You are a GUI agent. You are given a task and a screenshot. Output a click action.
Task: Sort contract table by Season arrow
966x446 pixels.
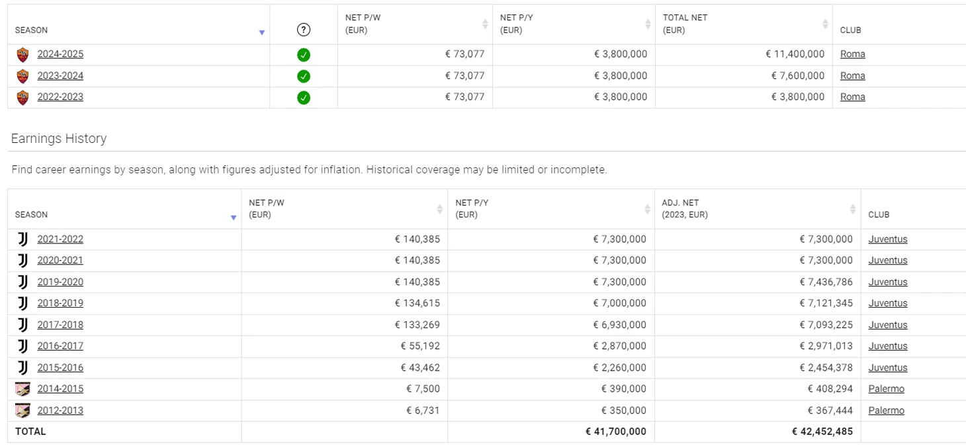pos(261,32)
